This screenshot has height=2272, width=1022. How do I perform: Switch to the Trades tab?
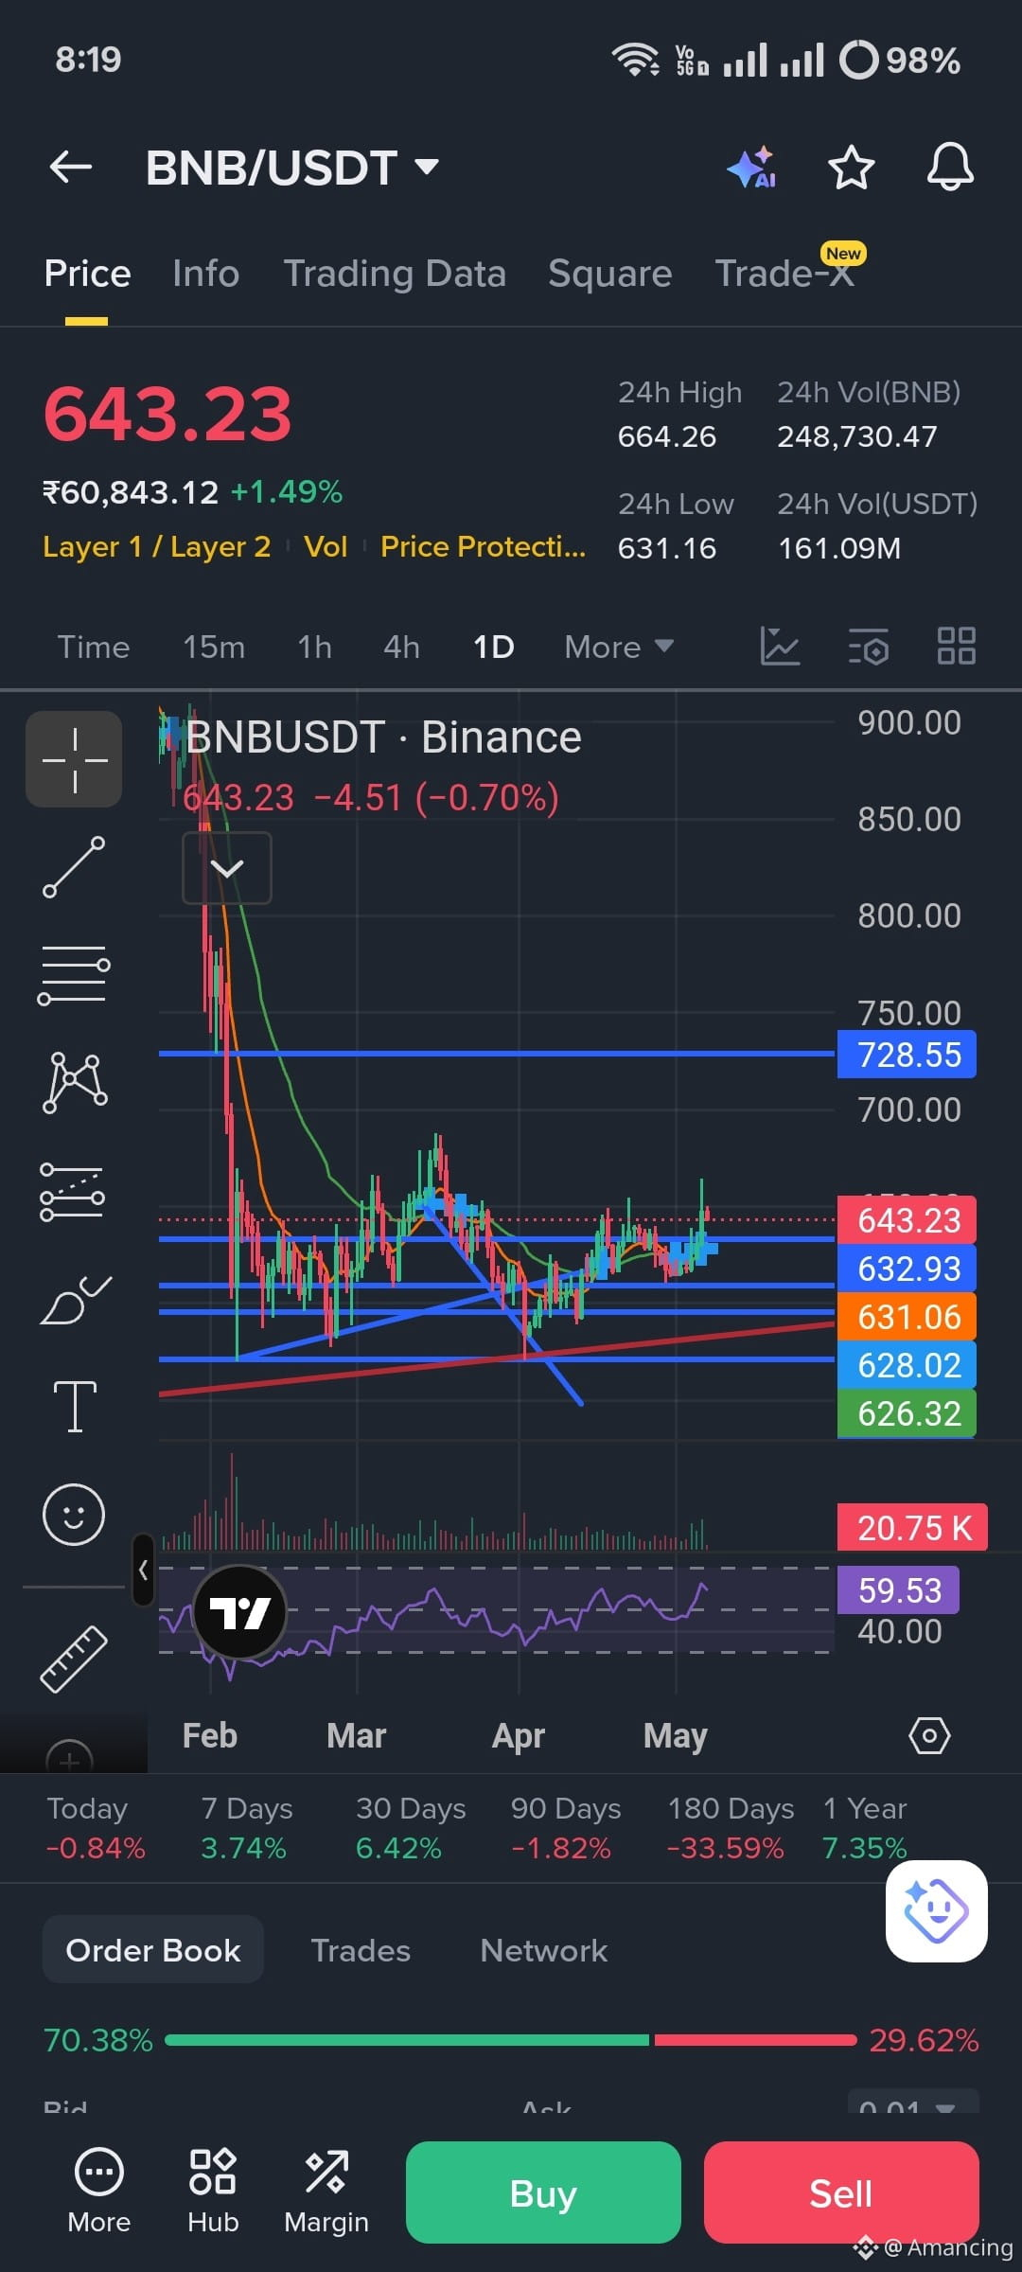click(361, 1950)
